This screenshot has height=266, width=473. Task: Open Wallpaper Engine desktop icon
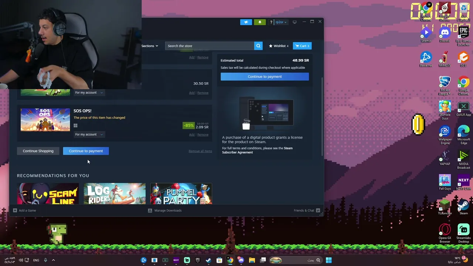[445, 135]
